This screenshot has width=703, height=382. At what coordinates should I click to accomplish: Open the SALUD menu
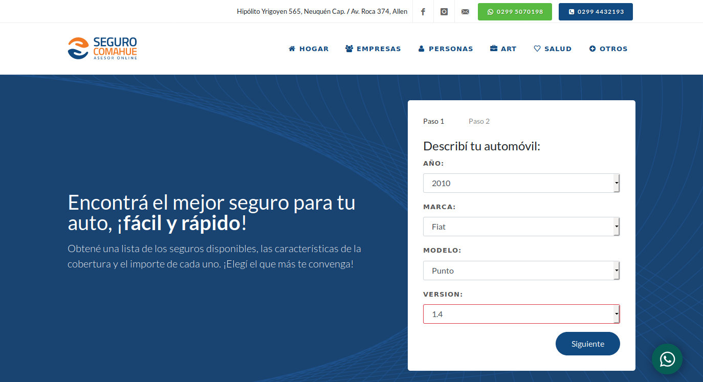coord(553,49)
